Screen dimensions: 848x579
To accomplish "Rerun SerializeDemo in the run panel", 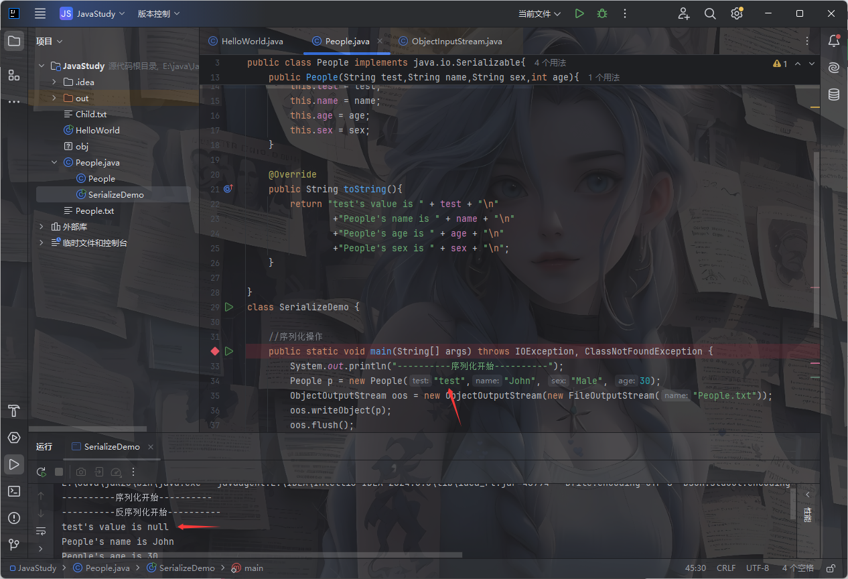I will (x=42, y=472).
